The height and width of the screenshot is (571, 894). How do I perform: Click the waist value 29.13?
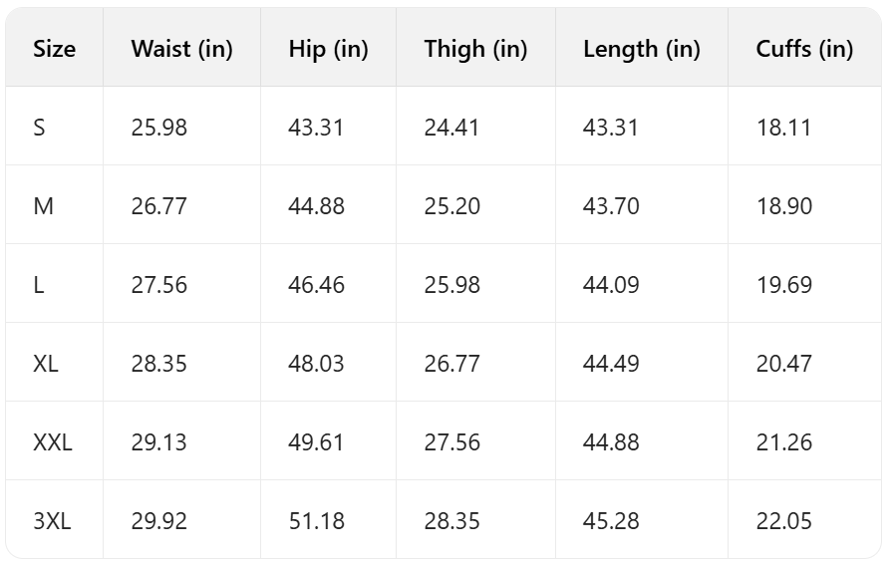[158, 442]
